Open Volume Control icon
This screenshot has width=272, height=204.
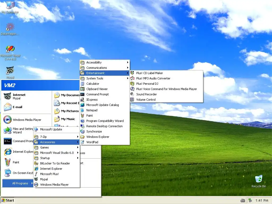tap(132, 100)
